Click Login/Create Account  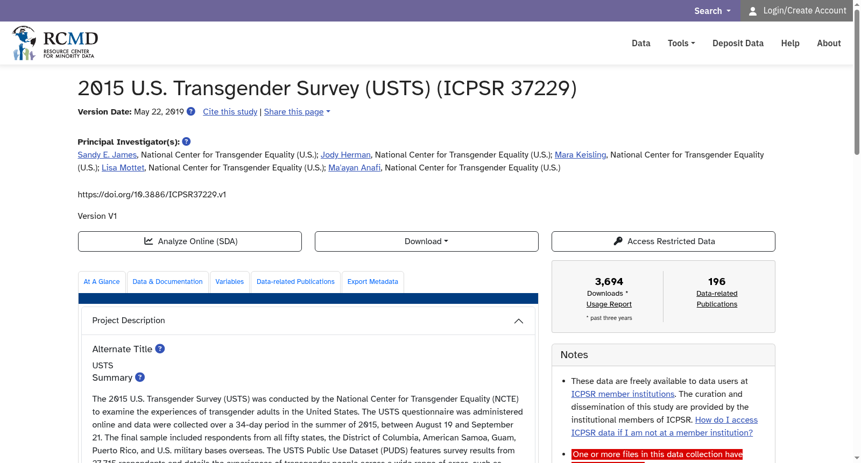pyautogui.click(x=796, y=11)
